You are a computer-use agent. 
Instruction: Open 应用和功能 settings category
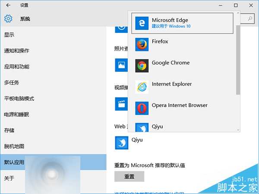click(x=53, y=67)
